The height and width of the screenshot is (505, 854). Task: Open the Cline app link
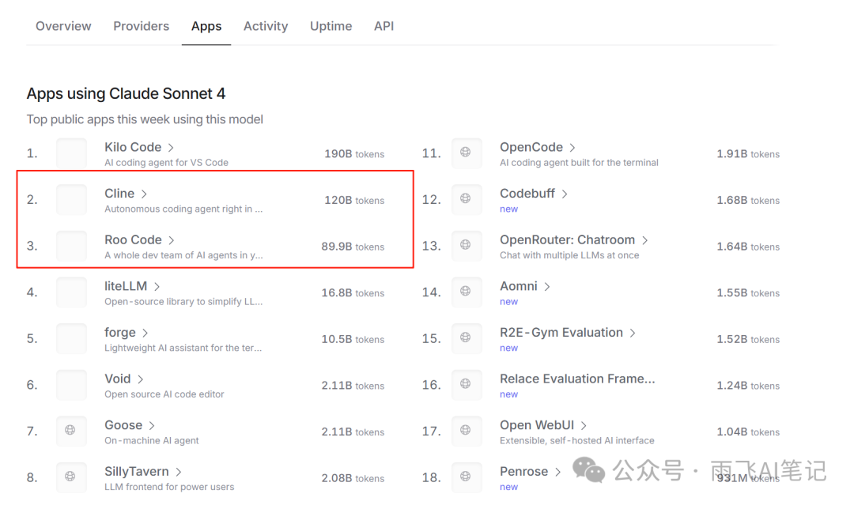[x=119, y=193]
